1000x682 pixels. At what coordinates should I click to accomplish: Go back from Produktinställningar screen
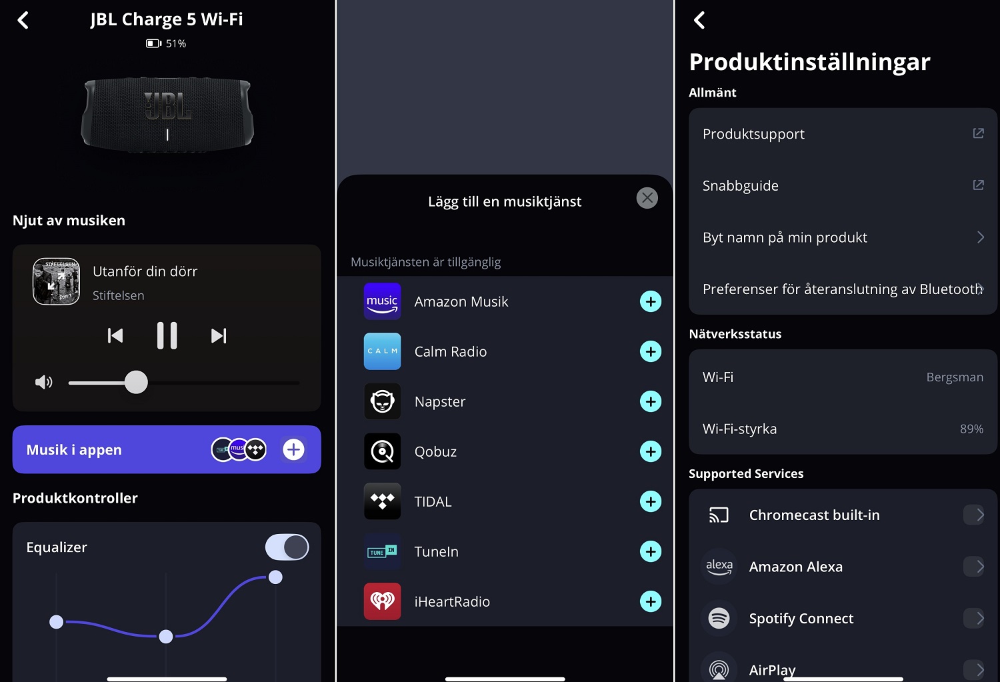coord(699,20)
